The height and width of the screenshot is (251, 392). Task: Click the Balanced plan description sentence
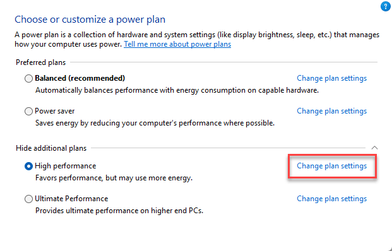pos(177,90)
